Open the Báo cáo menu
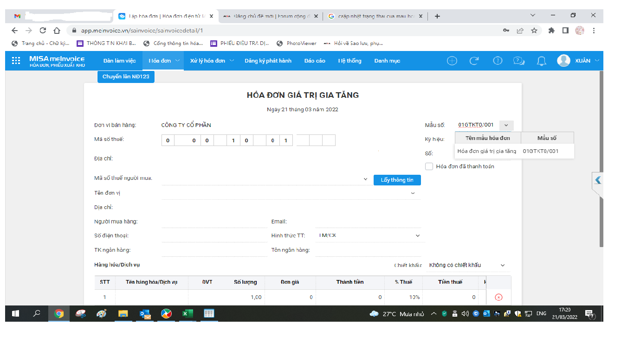 (x=315, y=61)
